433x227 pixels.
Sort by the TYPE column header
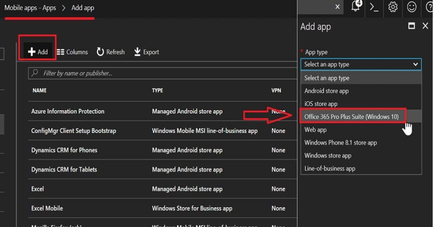157,90
